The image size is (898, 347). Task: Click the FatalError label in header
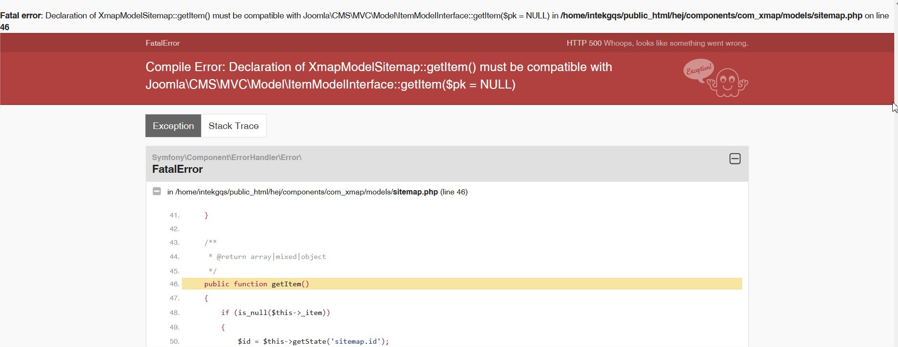coord(162,43)
